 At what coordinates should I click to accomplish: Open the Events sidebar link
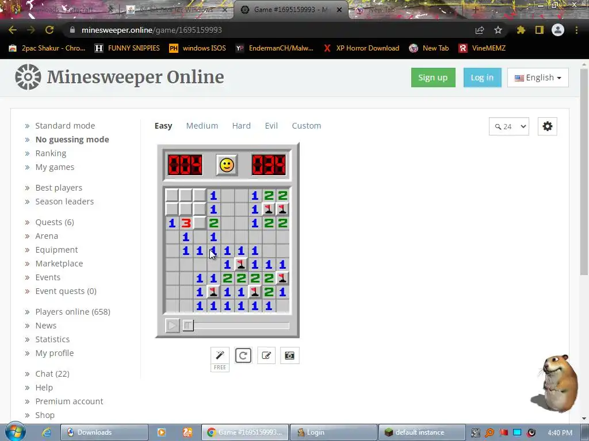point(48,277)
